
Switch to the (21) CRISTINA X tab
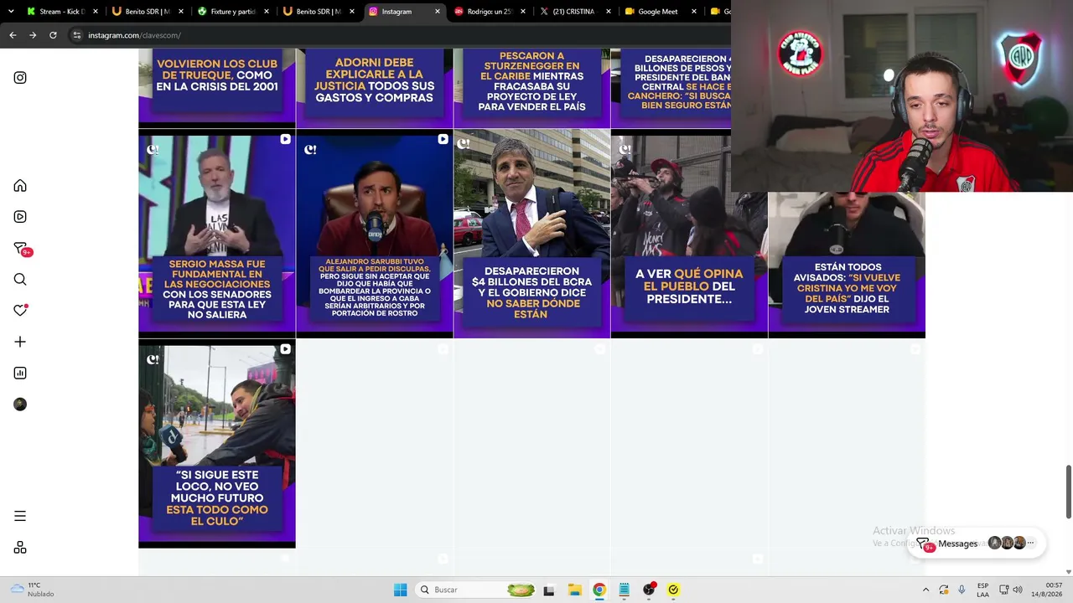[574, 12]
